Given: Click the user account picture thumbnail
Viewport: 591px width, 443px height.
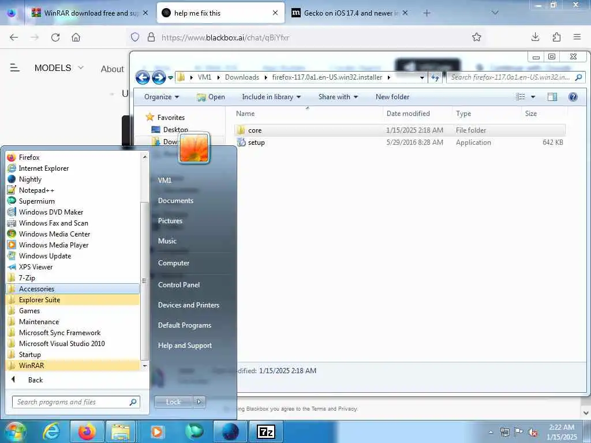Looking at the screenshot, I should tap(194, 148).
